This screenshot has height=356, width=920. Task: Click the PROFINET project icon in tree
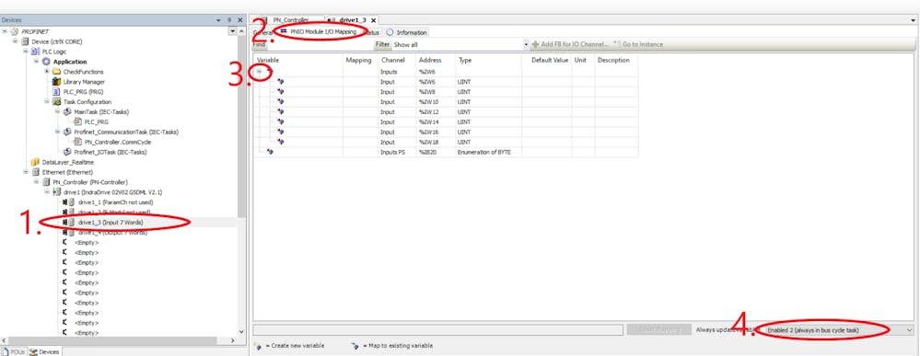15,31
